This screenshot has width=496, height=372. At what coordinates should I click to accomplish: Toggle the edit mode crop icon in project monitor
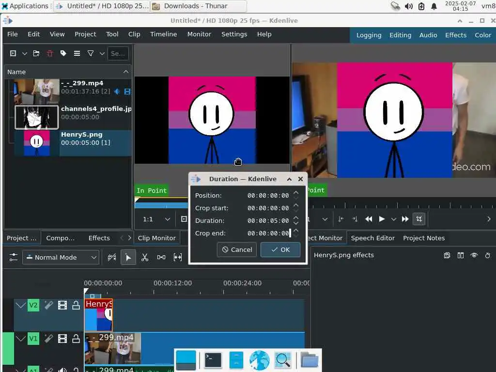[419, 219]
